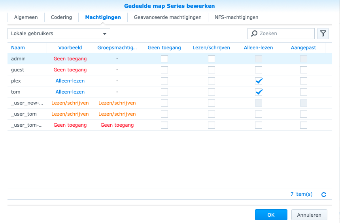Open the Lokale gebruikers dropdown
This screenshot has height=223, width=340.
[x=59, y=34]
